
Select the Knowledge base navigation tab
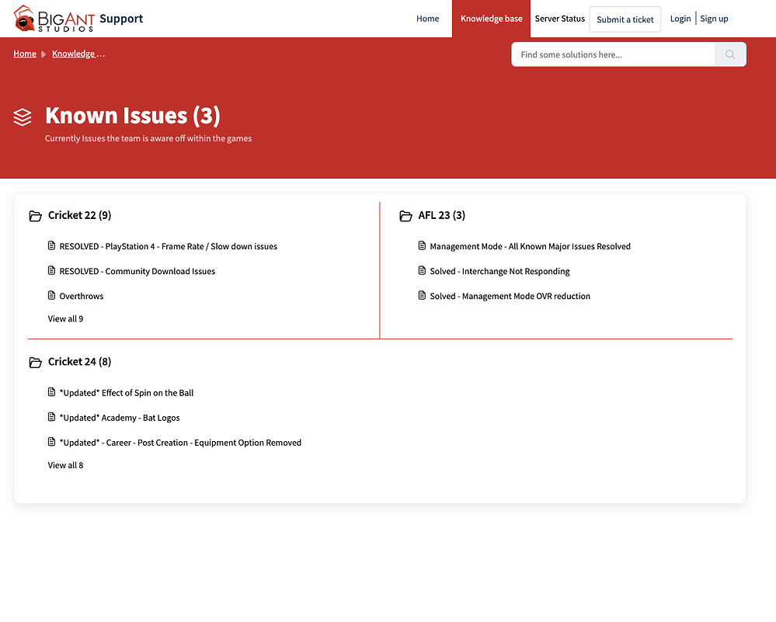(491, 19)
